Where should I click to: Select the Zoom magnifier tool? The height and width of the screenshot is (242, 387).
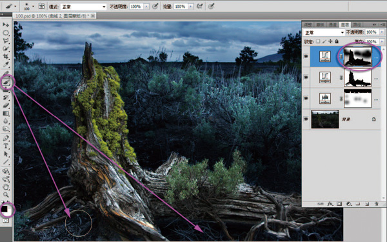click(6, 195)
